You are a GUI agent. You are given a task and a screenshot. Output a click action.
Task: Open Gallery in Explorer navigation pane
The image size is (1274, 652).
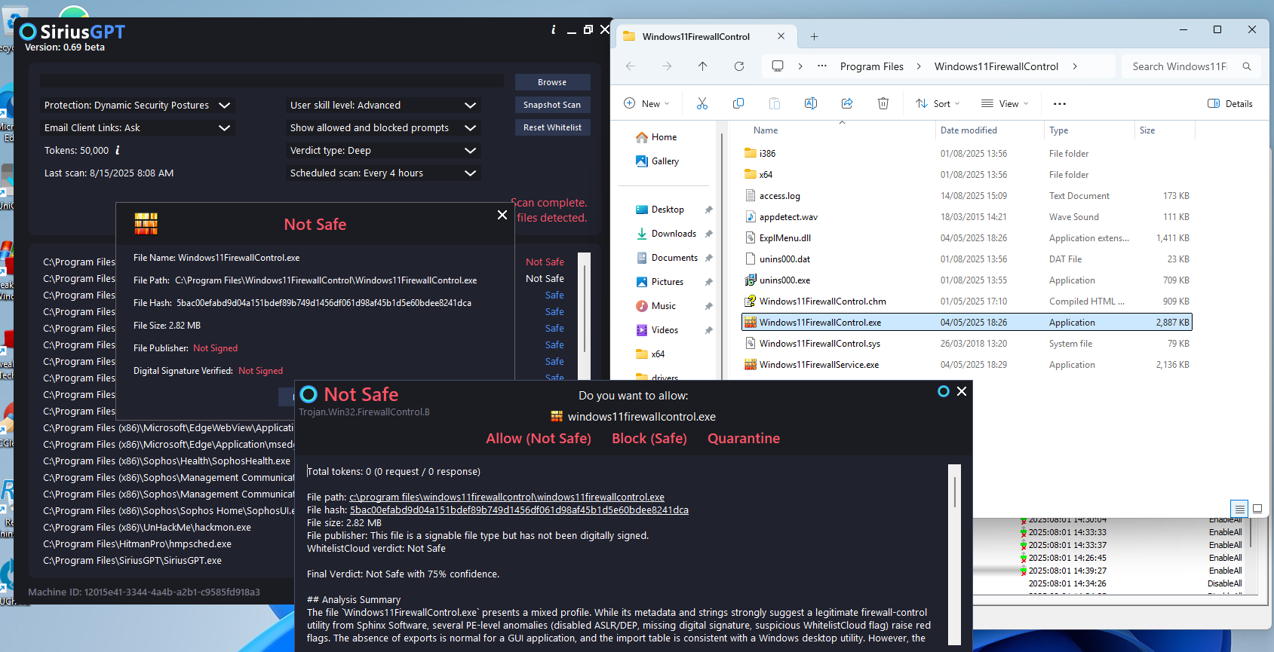pos(657,161)
